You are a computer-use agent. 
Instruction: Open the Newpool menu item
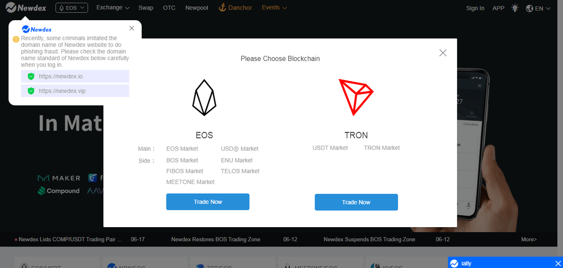pyautogui.click(x=197, y=7)
